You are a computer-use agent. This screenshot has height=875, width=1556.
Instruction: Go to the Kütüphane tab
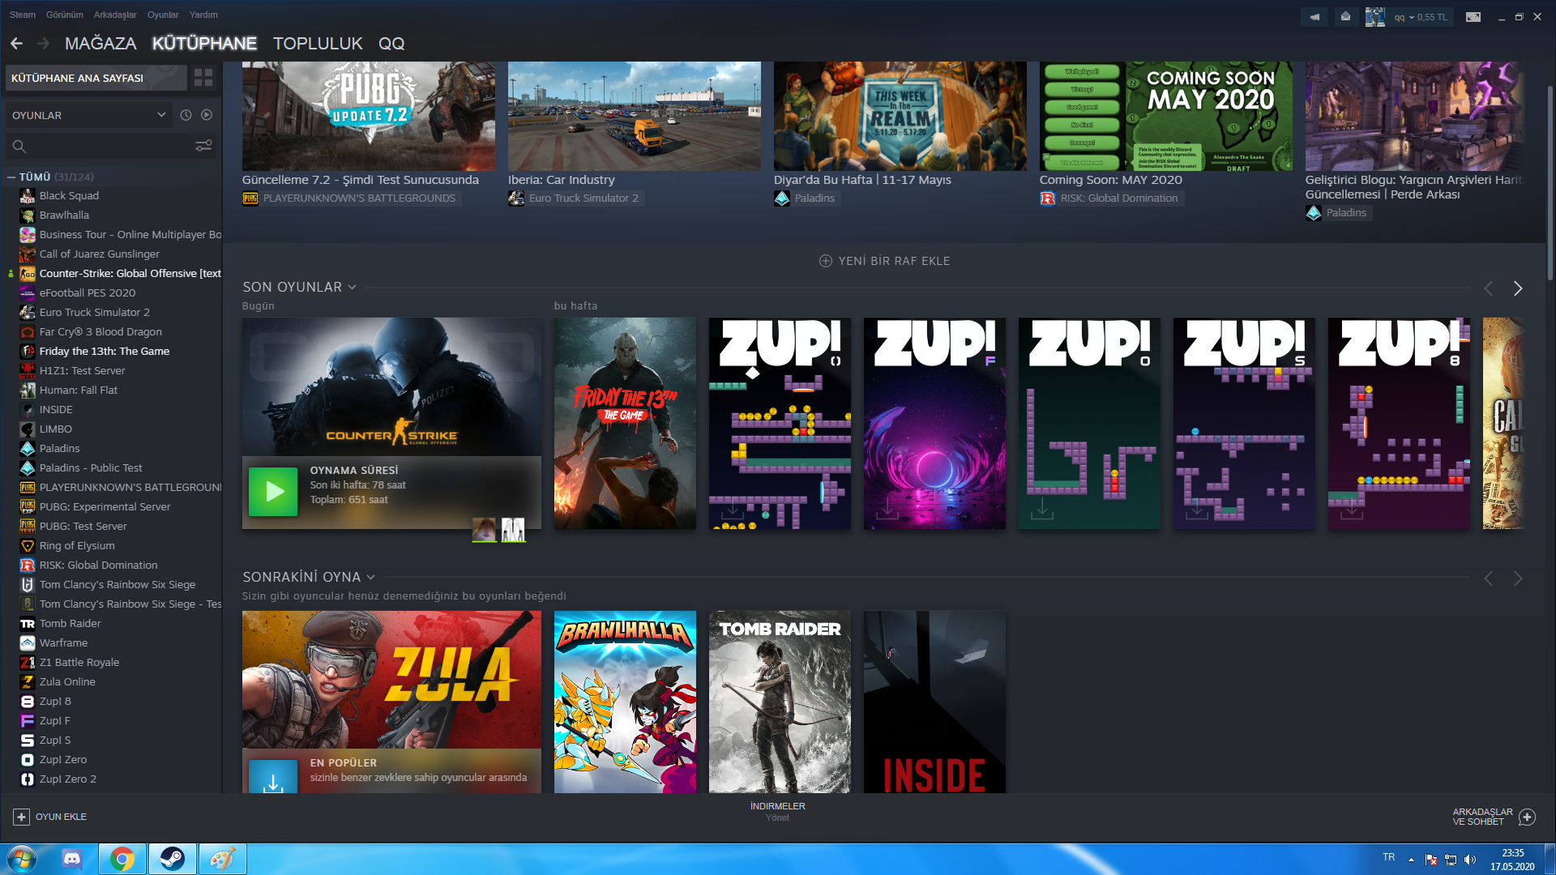pyautogui.click(x=204, y=44)
